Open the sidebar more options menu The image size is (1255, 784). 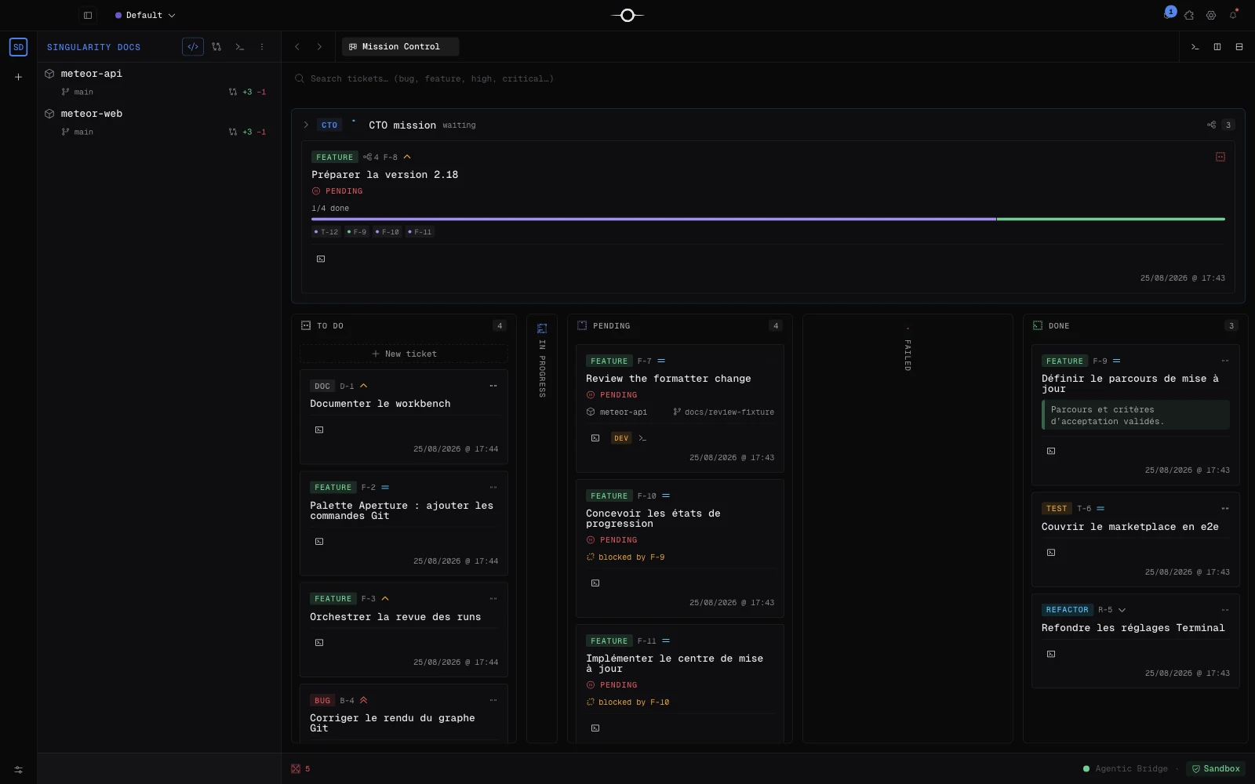pyautogui.click(x=262, y=47)
